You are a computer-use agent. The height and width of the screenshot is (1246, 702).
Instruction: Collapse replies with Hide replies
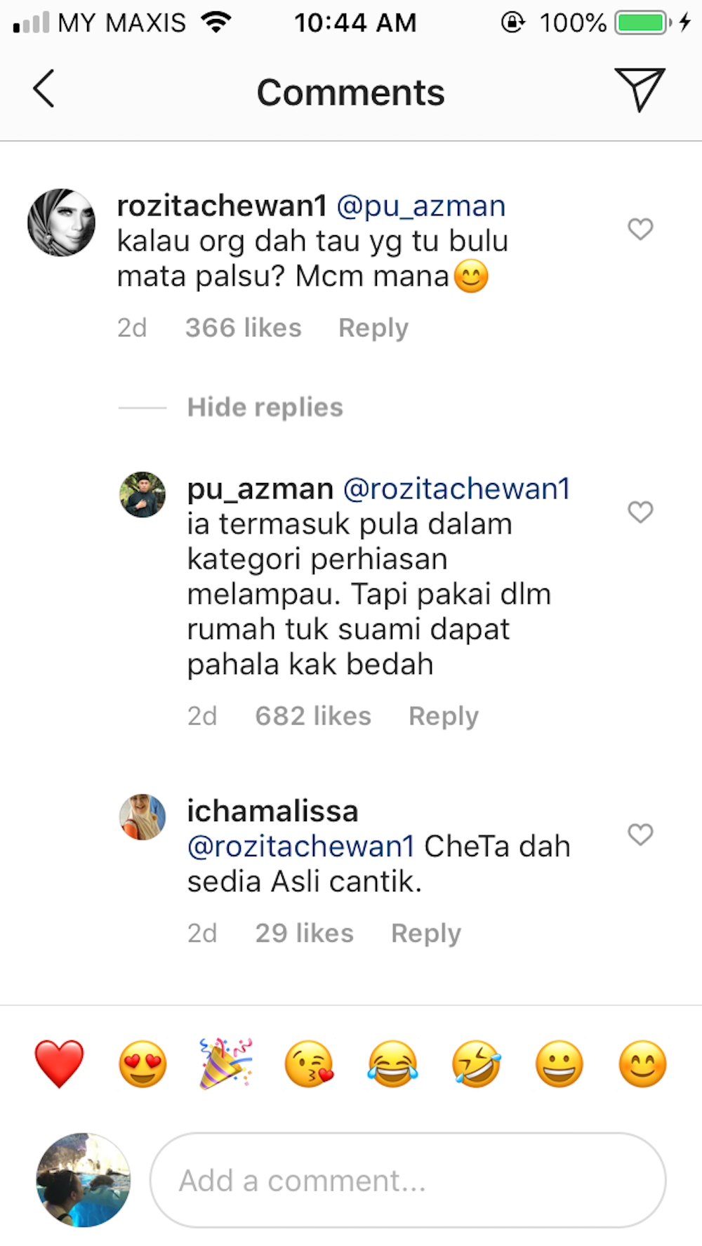pos(265,407)
